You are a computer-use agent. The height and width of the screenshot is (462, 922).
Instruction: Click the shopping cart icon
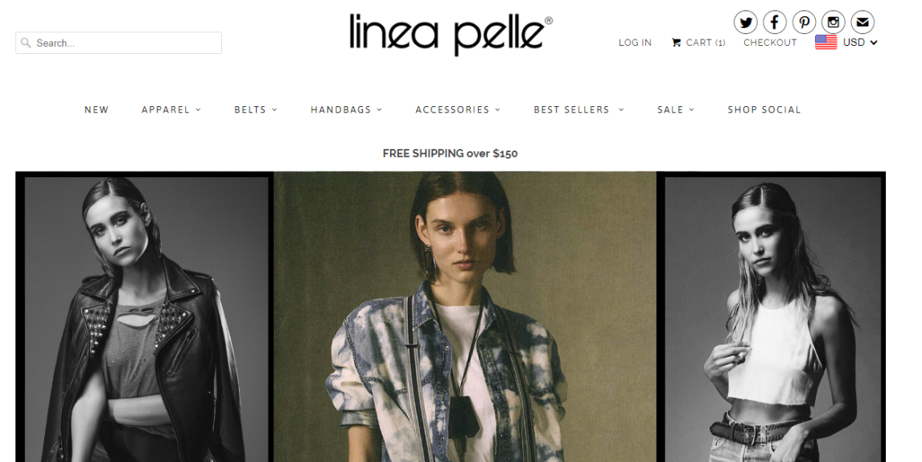pyautogui.click(x=676, y=43)
